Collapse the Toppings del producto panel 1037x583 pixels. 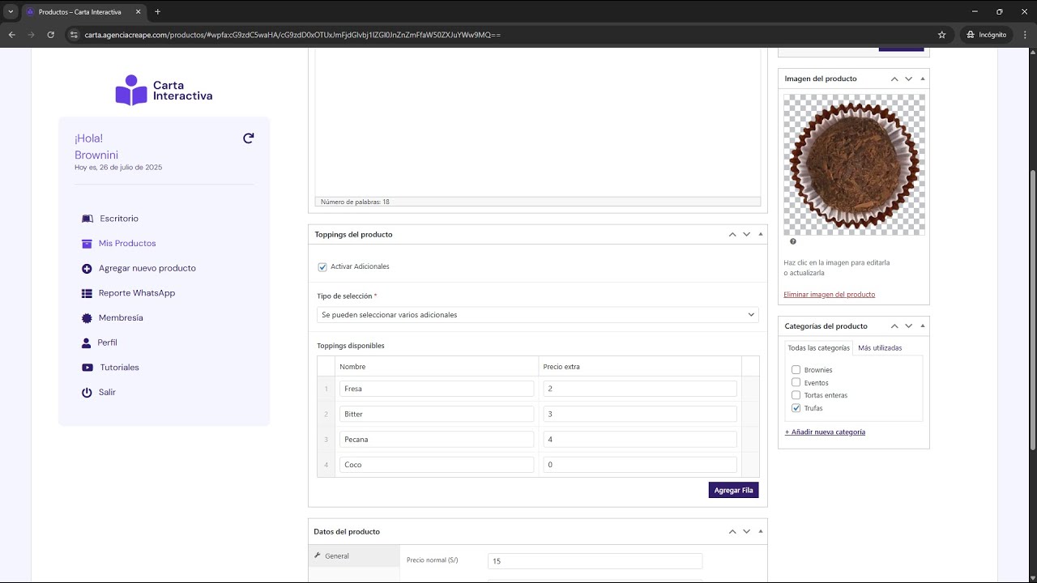(x=760, y=234)
